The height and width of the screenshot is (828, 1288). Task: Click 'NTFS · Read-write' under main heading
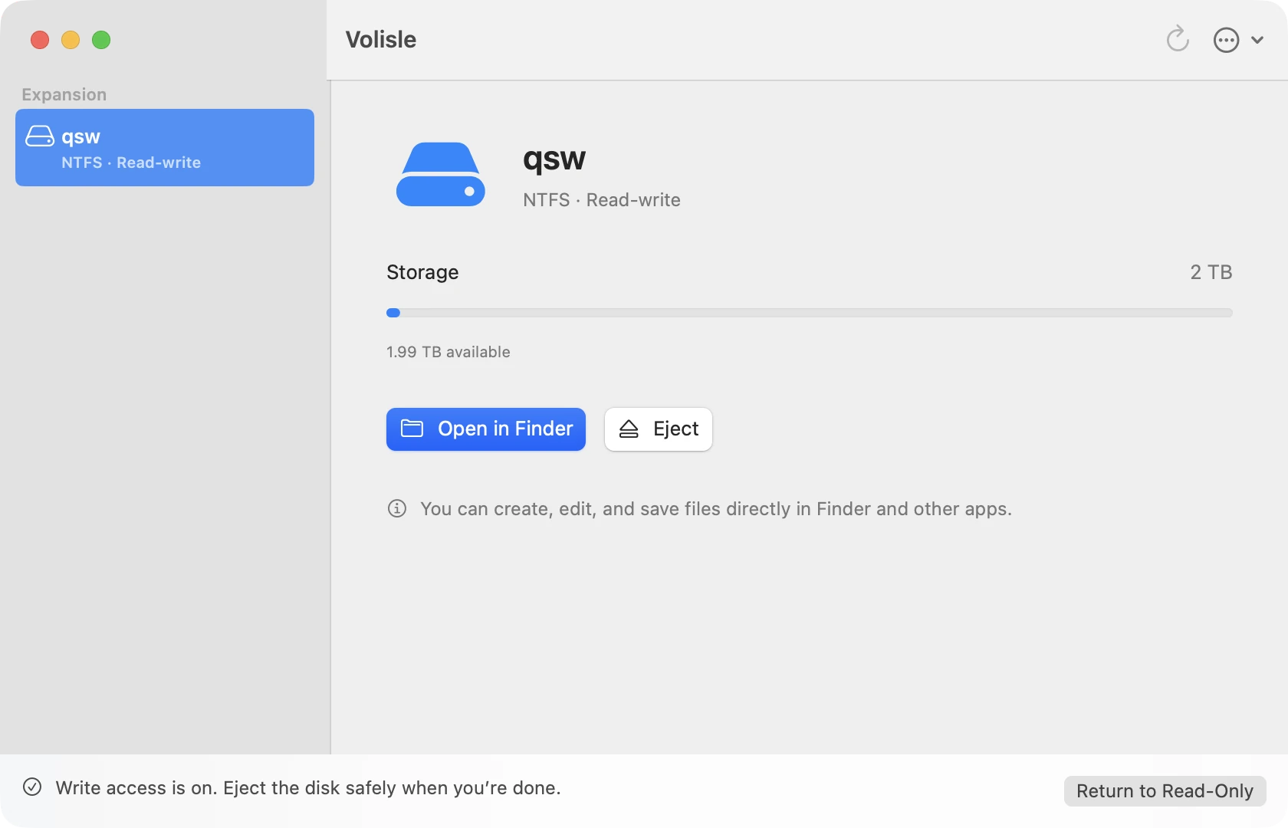click(602, 200)
